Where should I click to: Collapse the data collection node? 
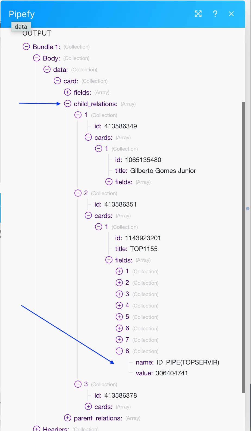(47, 69)
